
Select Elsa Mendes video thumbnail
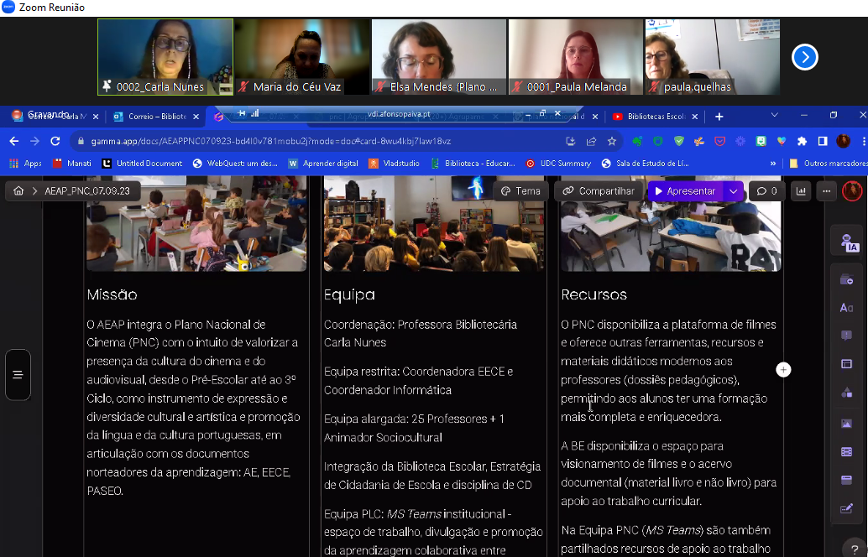coord(439,57)
